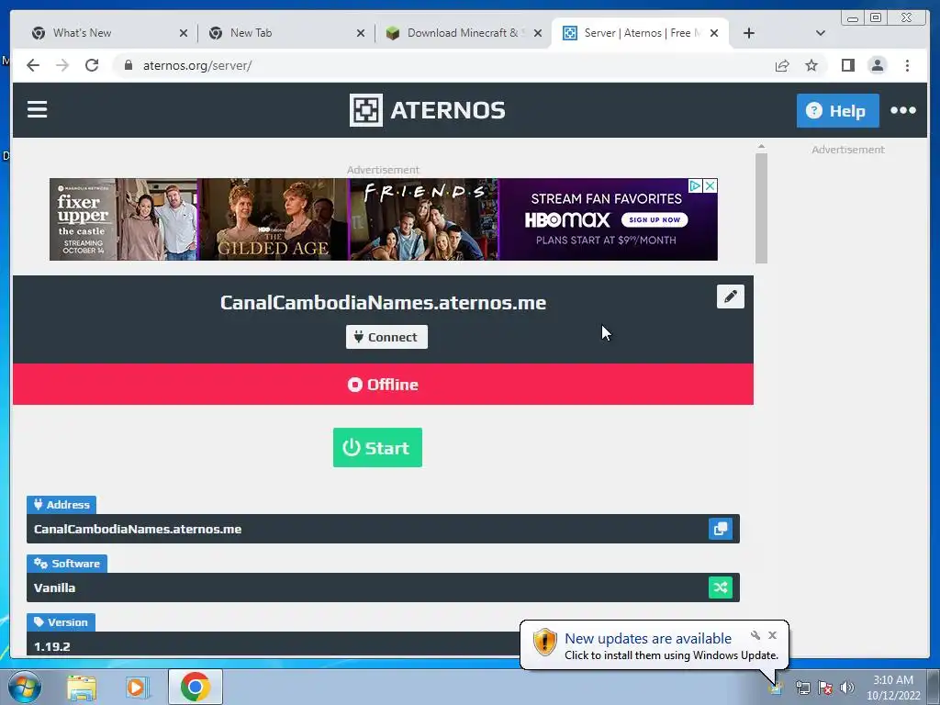Edit the server address with pencil icon

730,297
